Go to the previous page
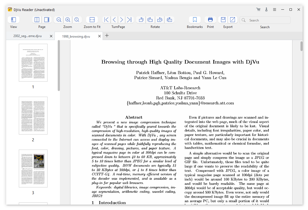This screenshot has height=210, width=308. (x=114, y=20)
